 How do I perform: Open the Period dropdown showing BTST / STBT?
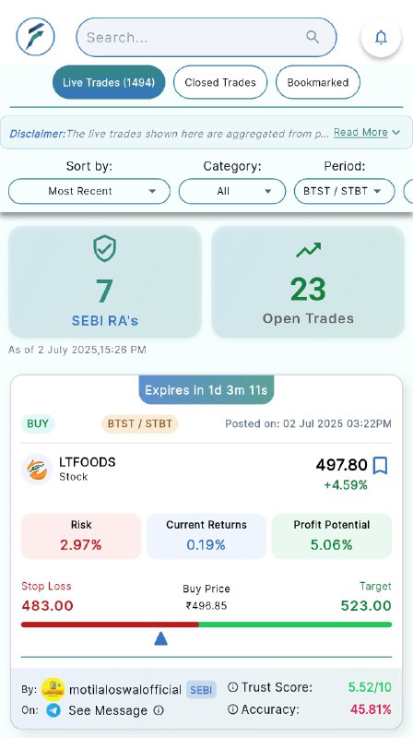pos(344,191)
